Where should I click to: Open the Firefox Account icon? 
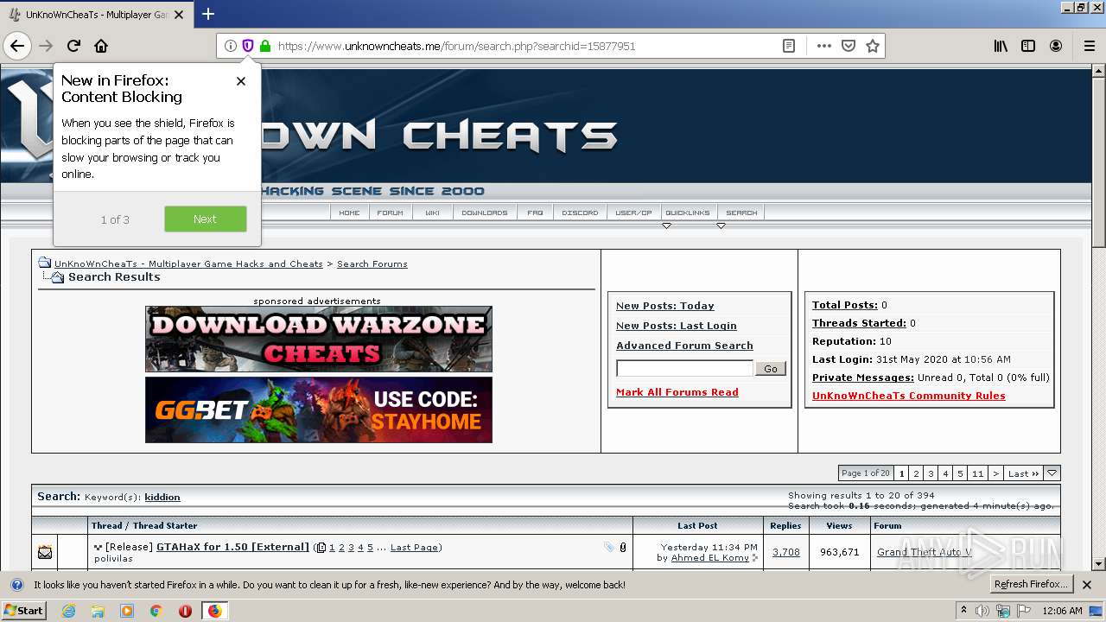pyautogui.click(x=1056, y=46)
